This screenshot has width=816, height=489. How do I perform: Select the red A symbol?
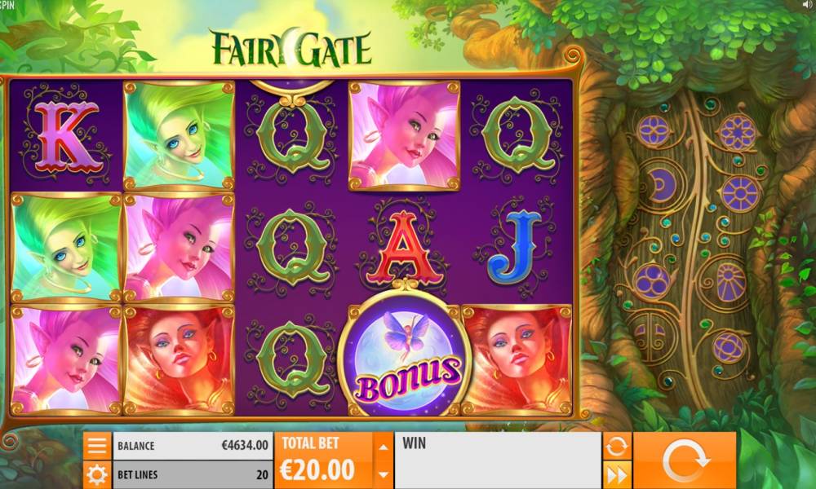point(404,249)
